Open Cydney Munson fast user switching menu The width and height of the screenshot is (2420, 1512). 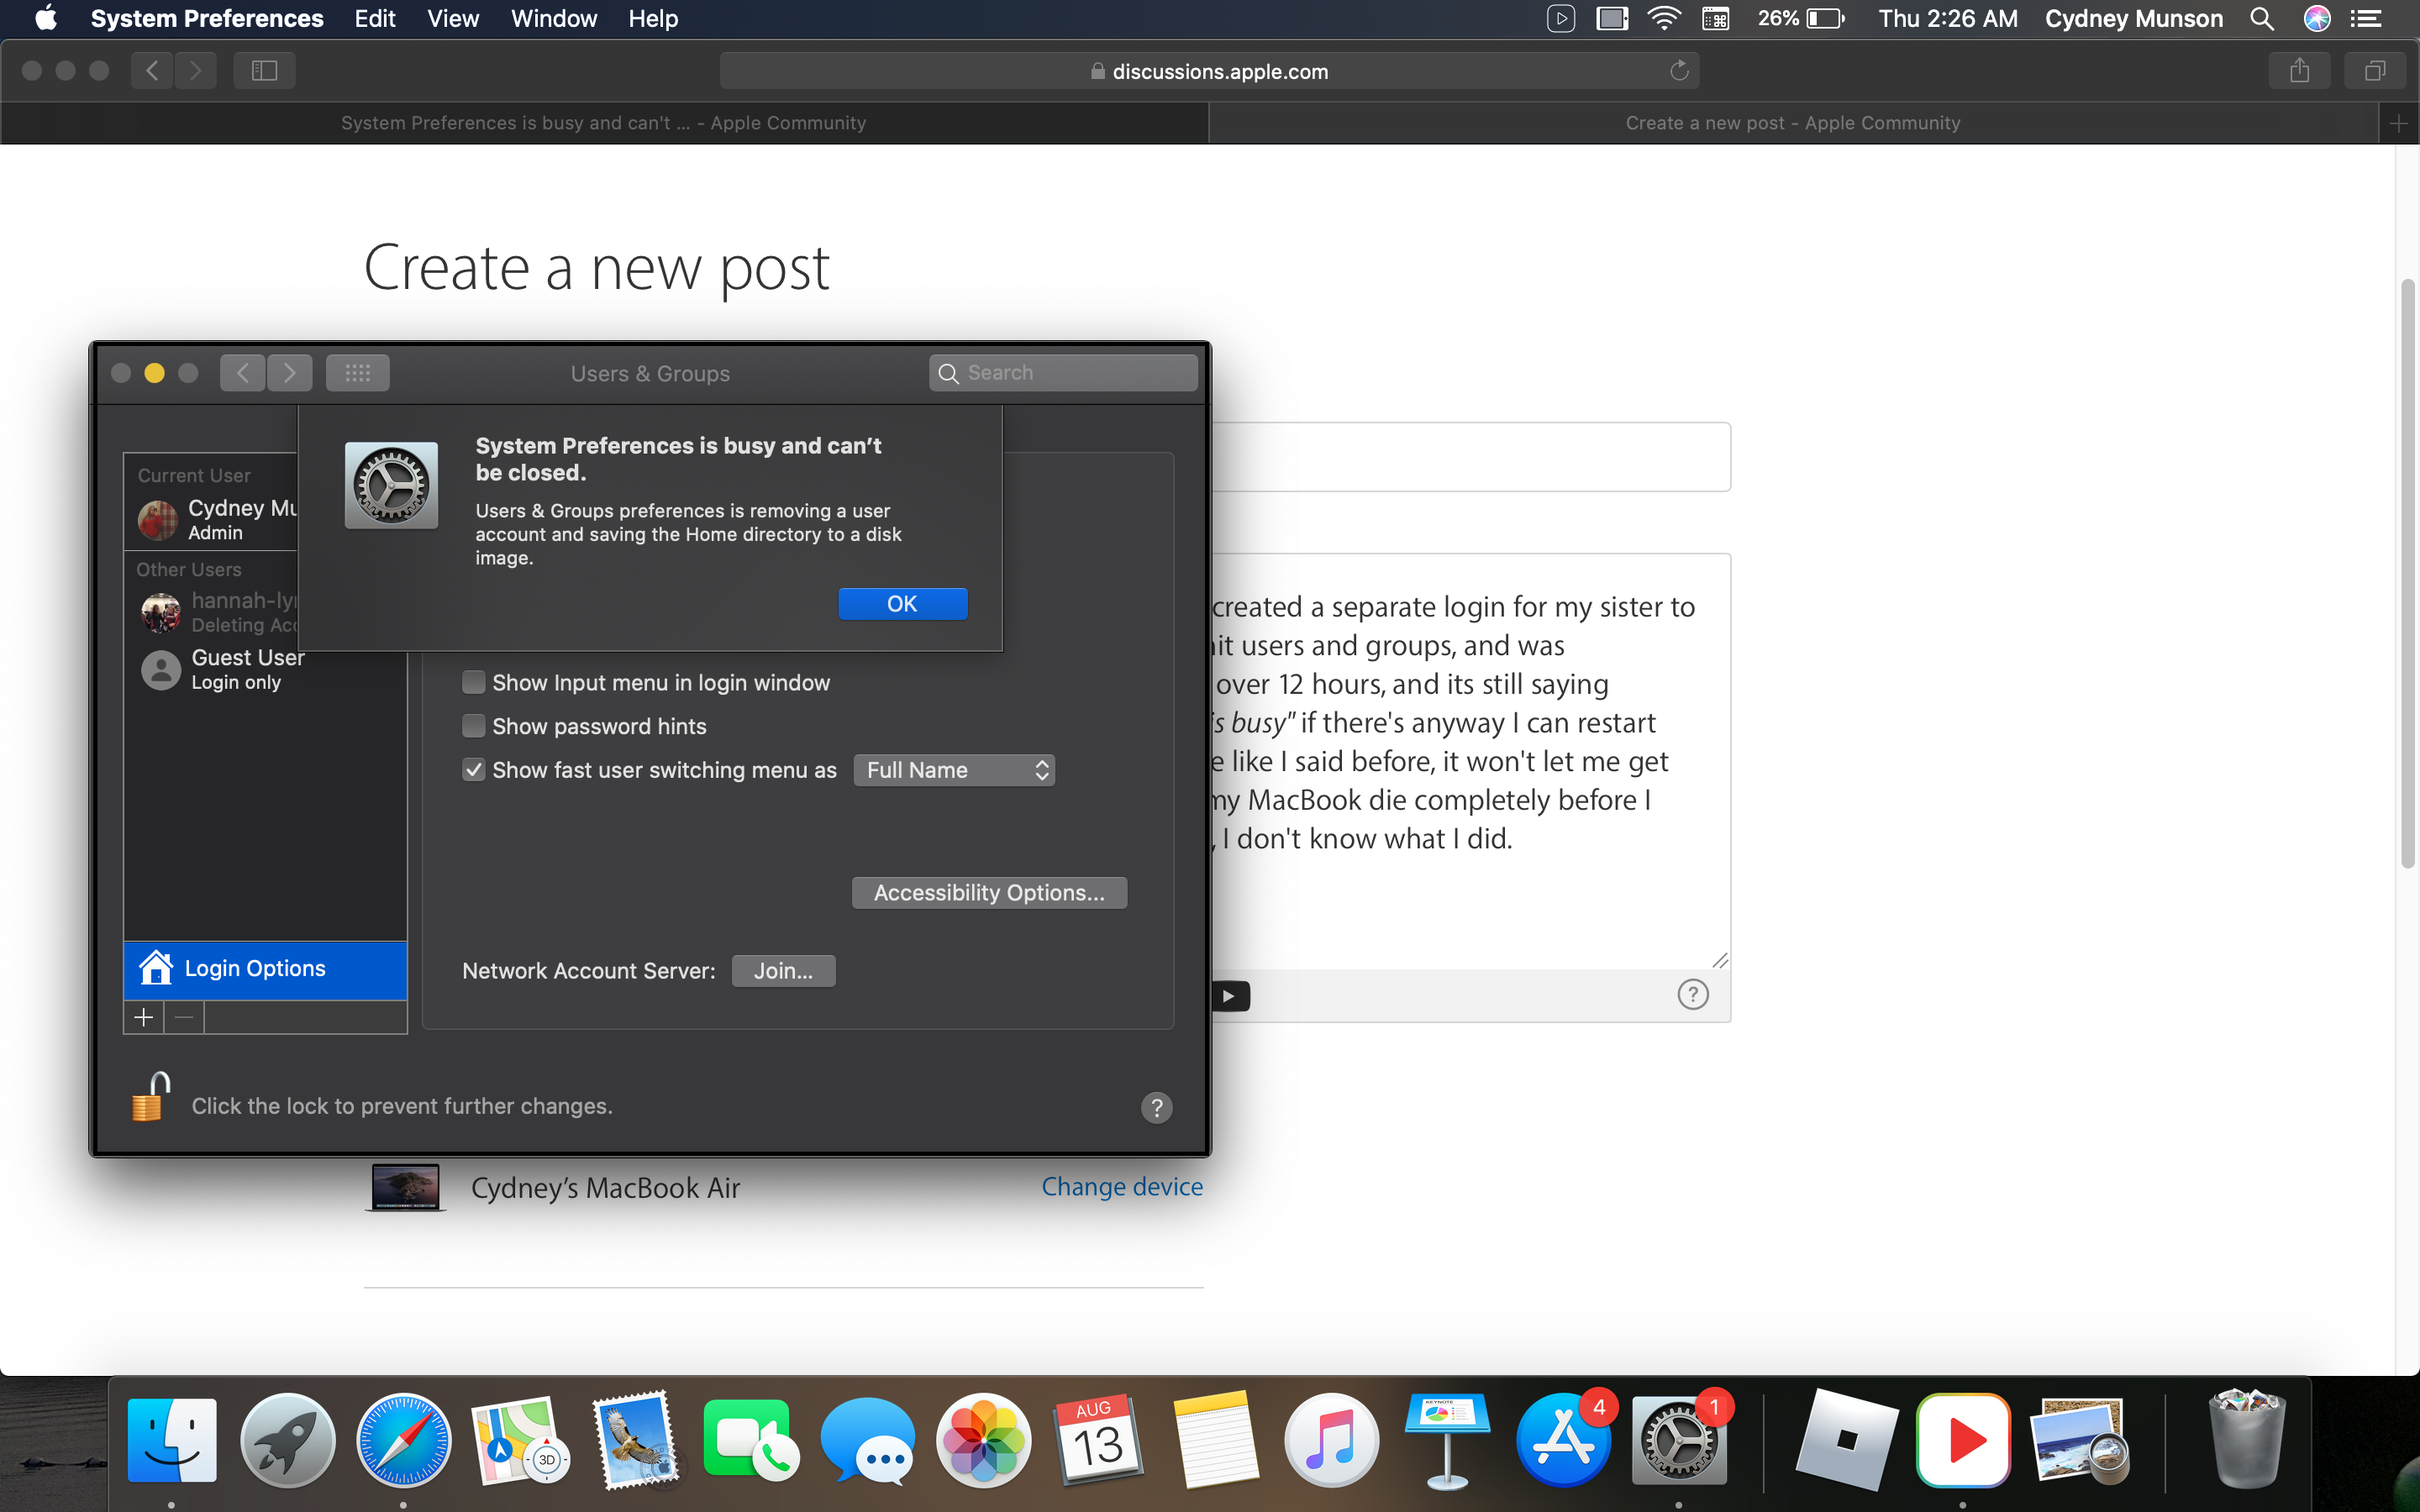point(2133,19)
